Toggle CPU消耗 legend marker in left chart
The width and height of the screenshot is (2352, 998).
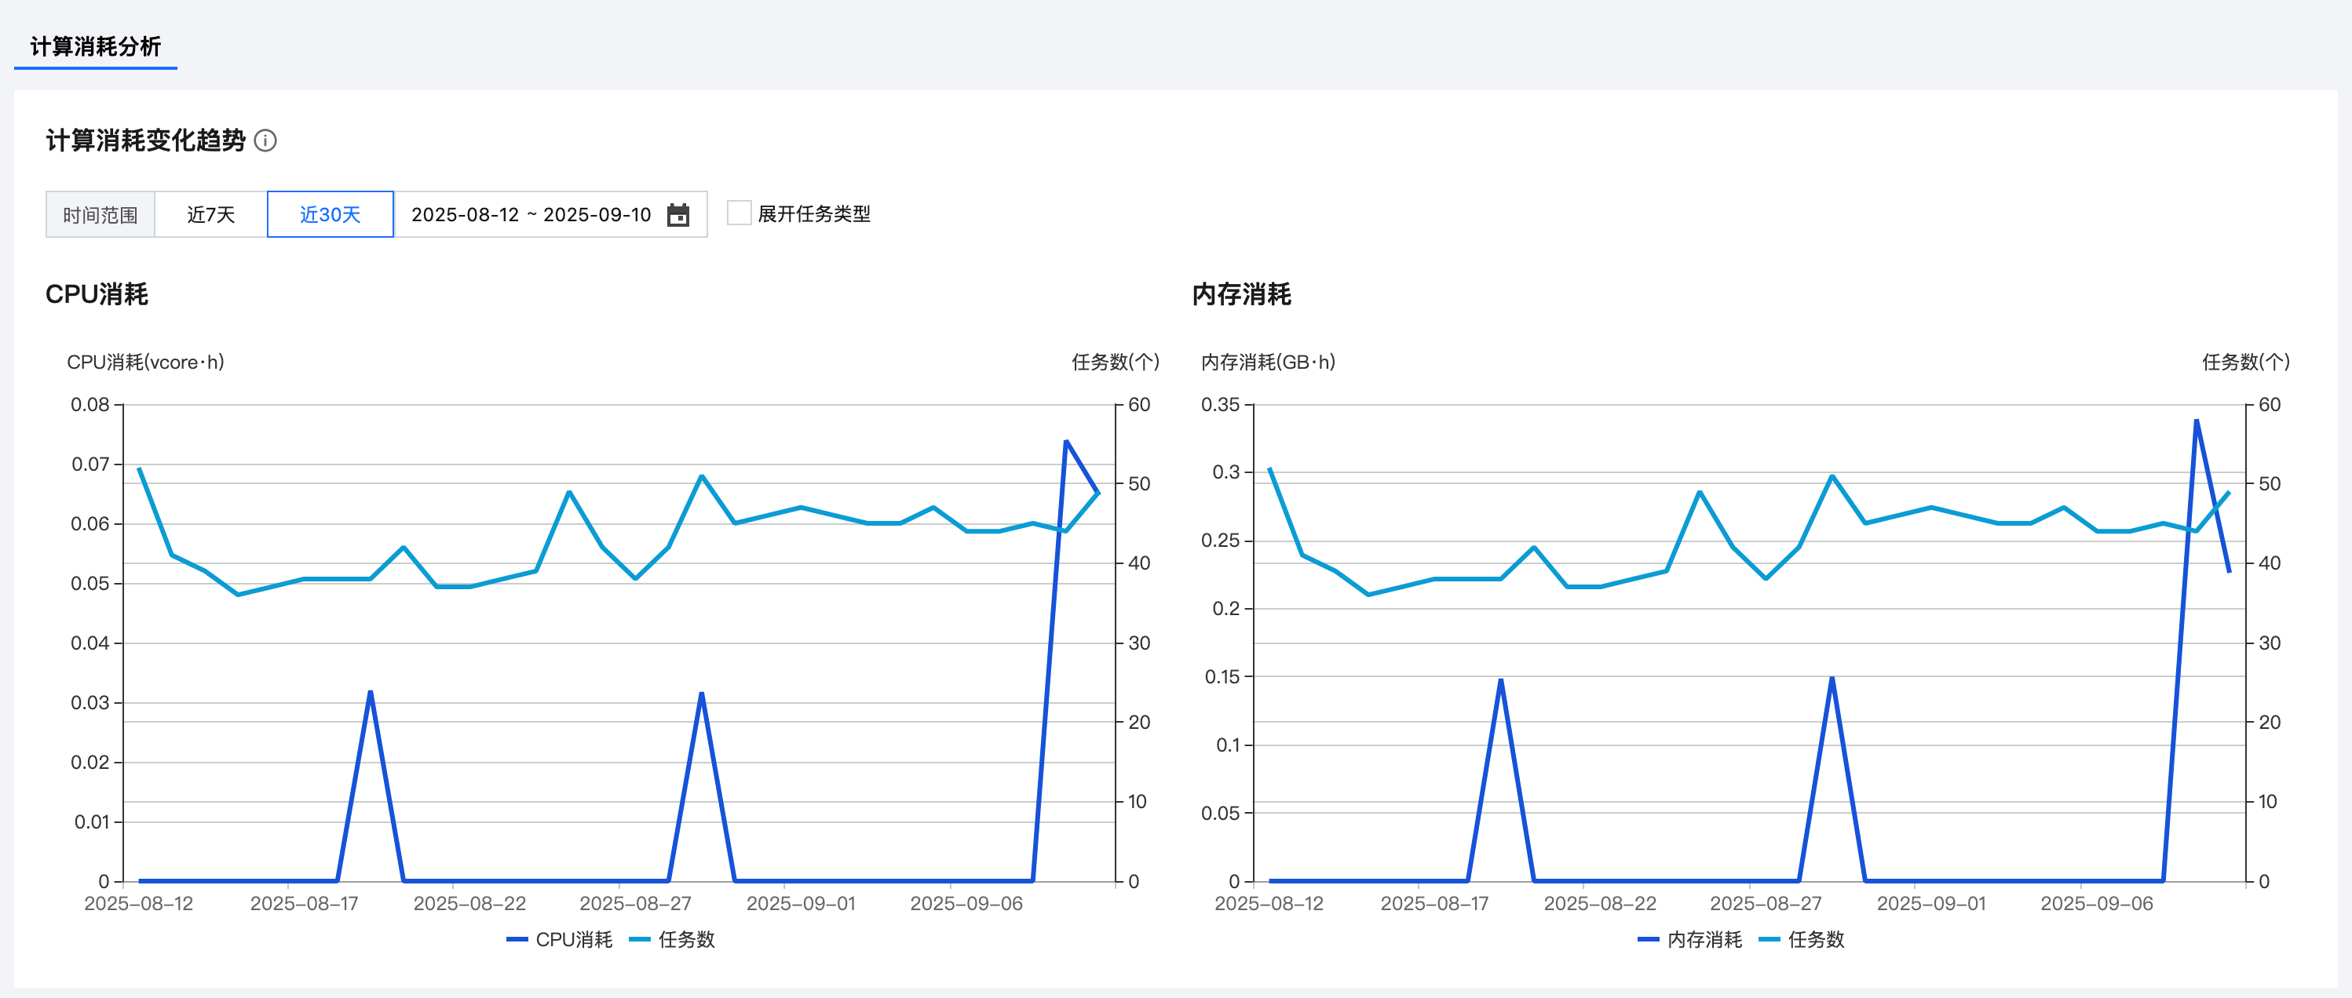pos(517,940)
